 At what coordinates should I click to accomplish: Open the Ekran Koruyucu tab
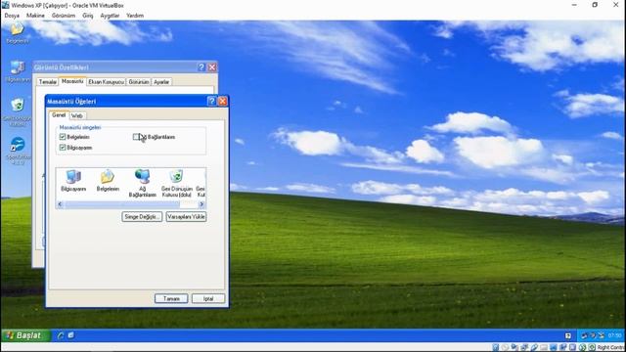(107, 82)
